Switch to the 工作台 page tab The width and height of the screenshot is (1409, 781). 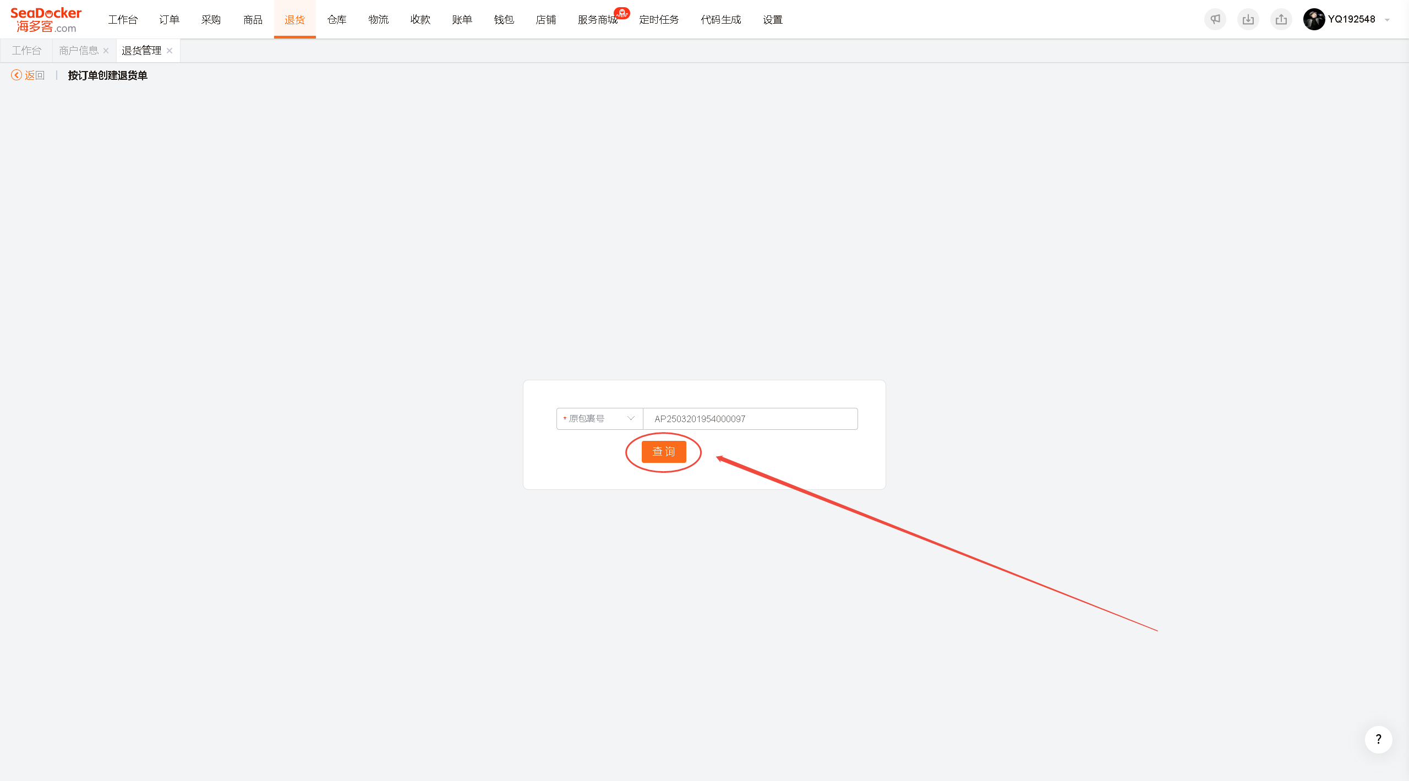click(26, 51)
